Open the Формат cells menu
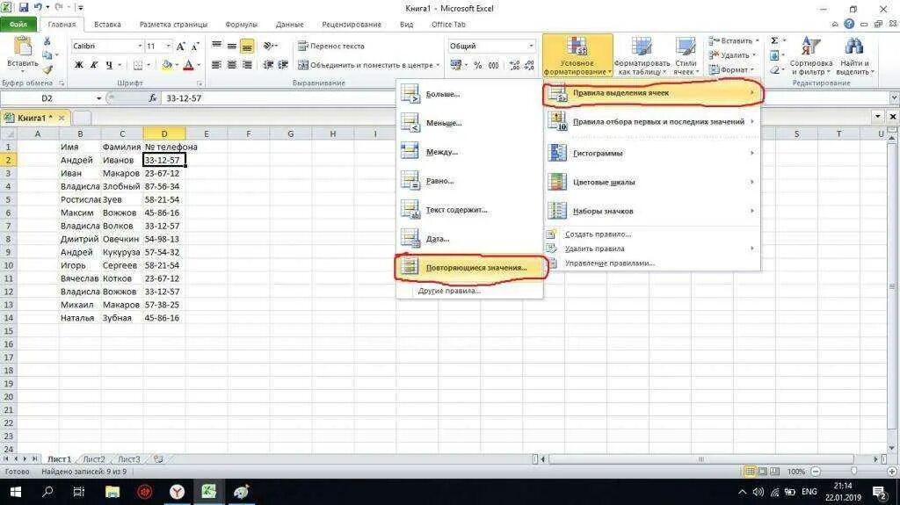This screenshot has width=900, height=505. (732, 69)
